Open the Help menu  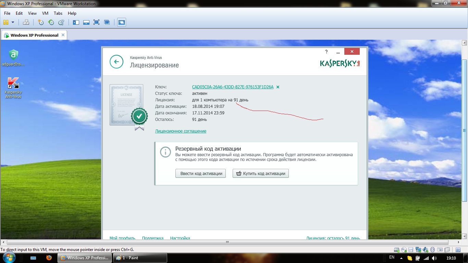coord(72,13)
